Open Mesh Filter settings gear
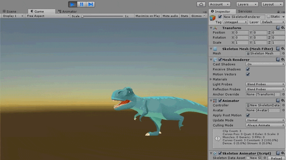286x160 pixels. (283, 49)
